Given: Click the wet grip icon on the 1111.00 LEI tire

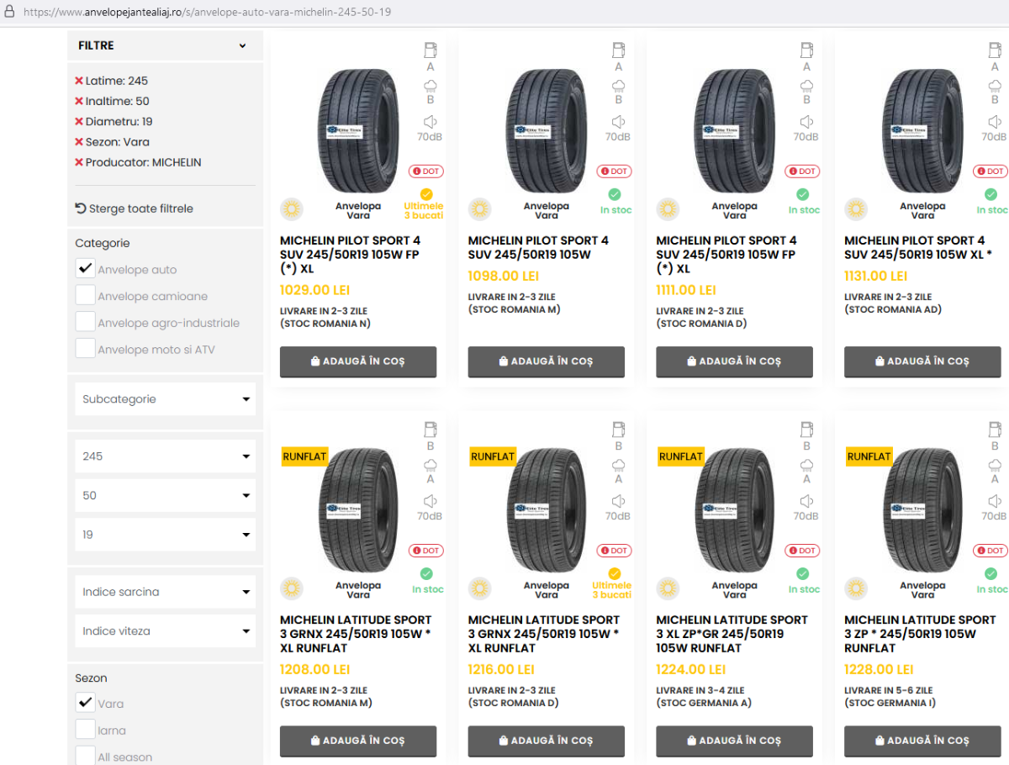Looking at the screenshot, I should click(806, 85).
